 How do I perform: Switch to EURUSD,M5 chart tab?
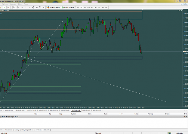(x=86, y=110)
